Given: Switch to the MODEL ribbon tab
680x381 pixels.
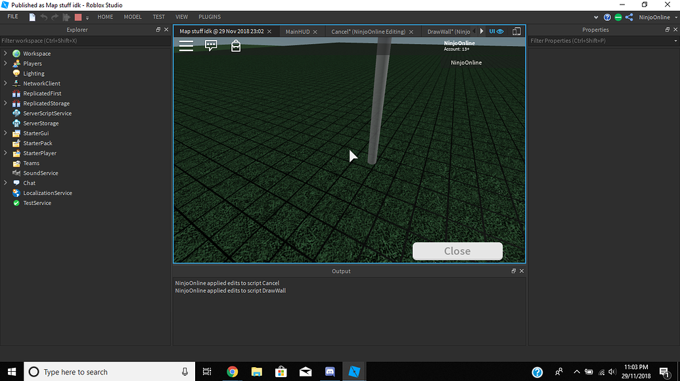Looking at the screenshot, I should coord(133,17).
